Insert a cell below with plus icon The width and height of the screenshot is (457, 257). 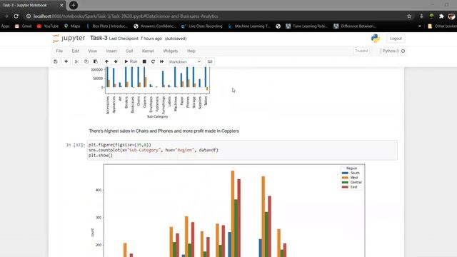pos(66,61)
